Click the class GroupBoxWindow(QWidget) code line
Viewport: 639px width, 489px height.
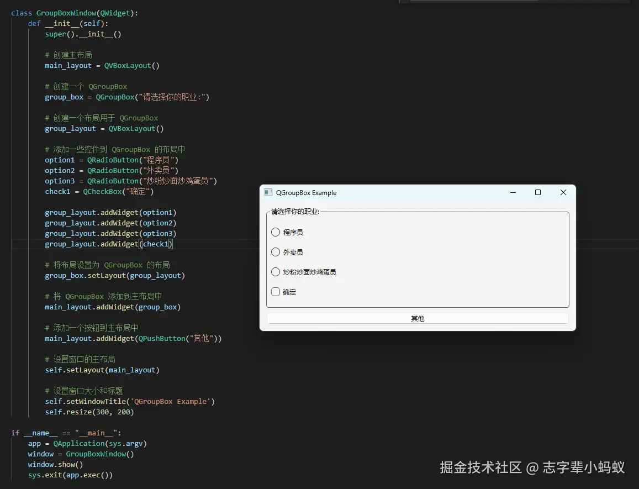click(x=75, y=13)
